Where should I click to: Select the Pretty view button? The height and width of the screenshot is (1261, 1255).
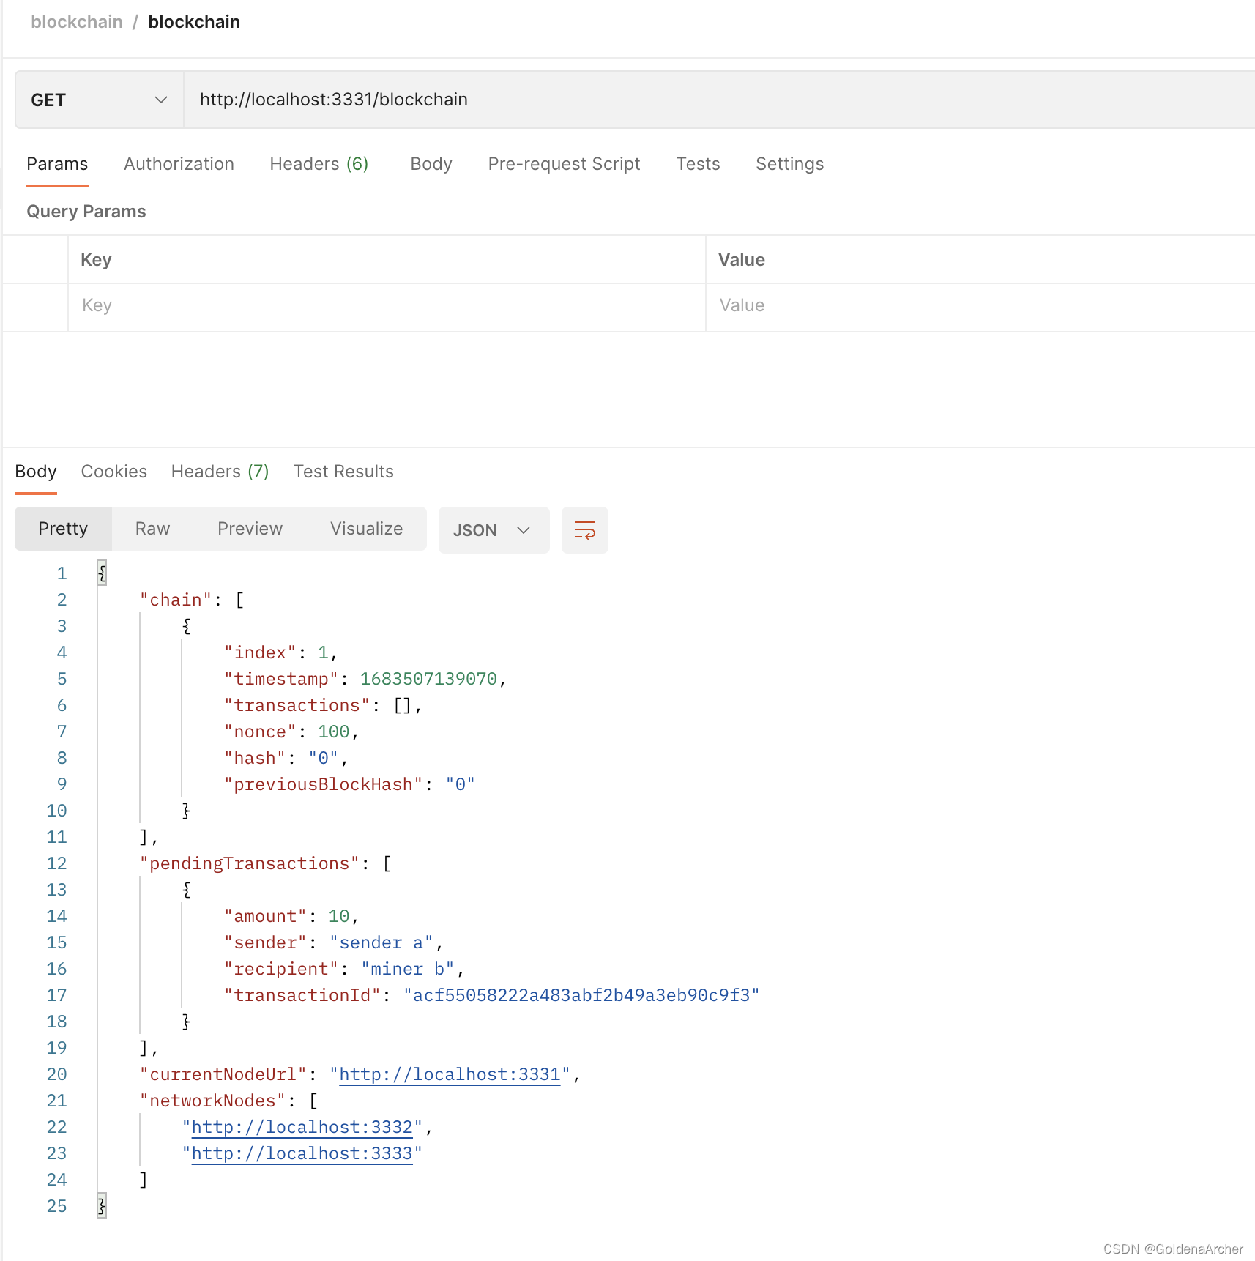point(63,529)
